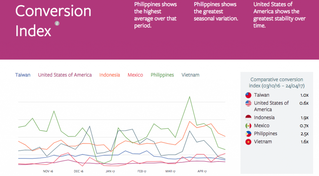This screenshot has height=176, width=319.
Task: Click the United States flag icon
Action: coord(248,103)
